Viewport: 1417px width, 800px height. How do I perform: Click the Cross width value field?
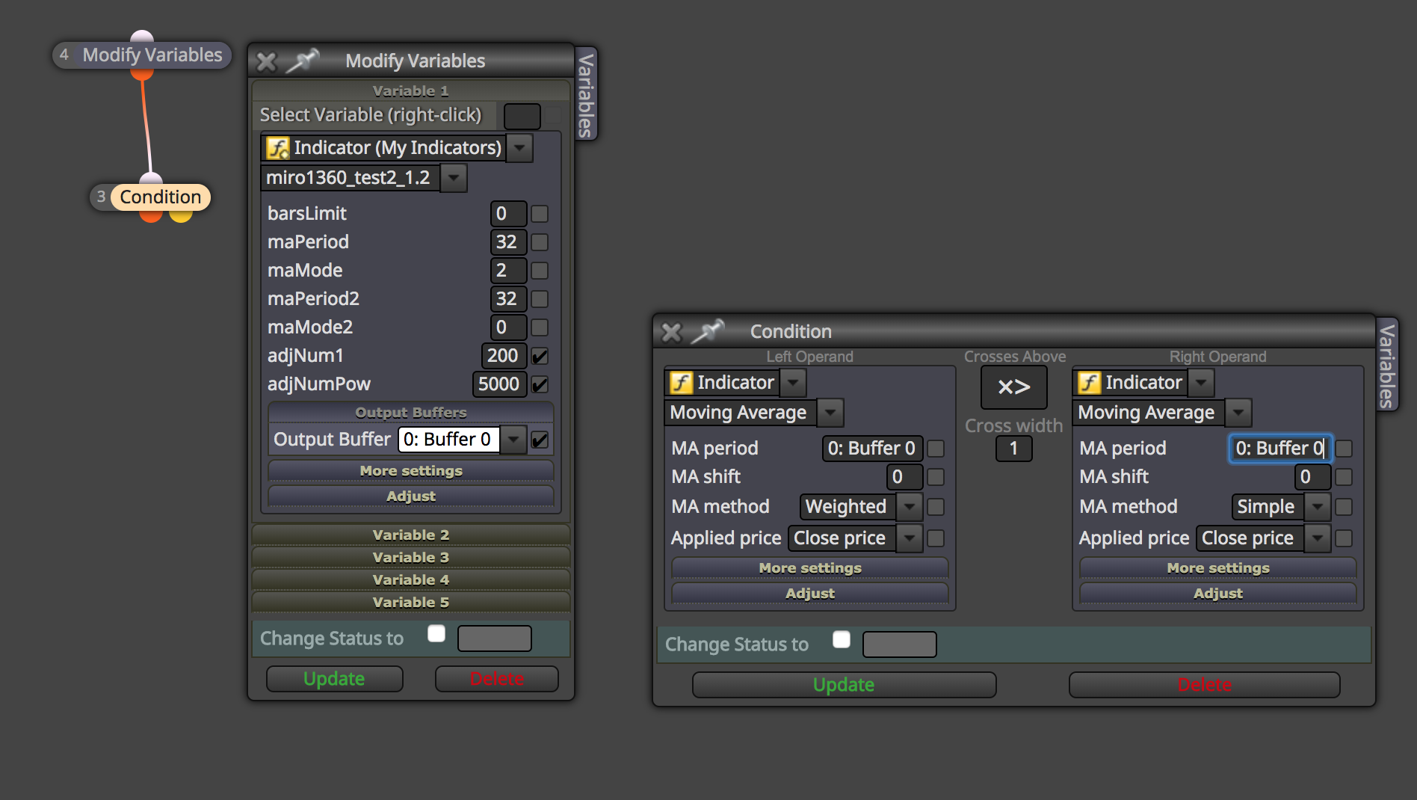1014,449
